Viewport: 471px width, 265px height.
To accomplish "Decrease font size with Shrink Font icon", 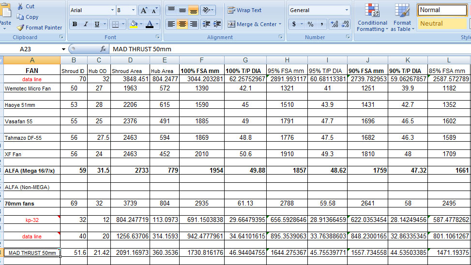I will tap(154, 11).
